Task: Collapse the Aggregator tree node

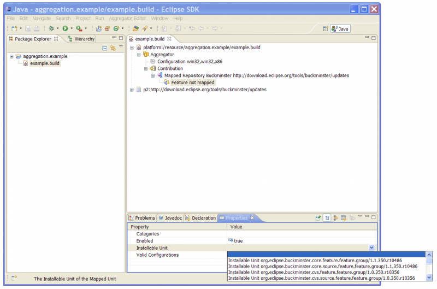Action: coord(139,55)
